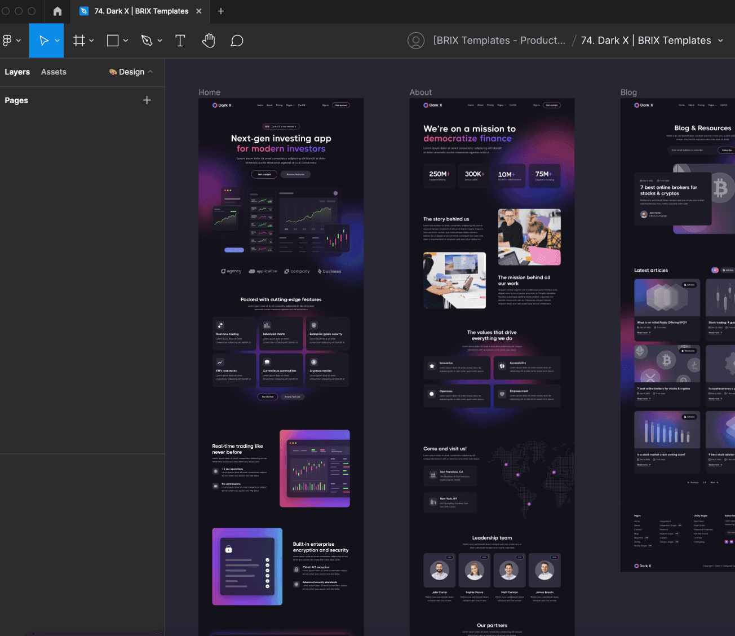Viewport: 735px width, 636px height.
Task: Add a new page with the plus button
Action: (x=147, y=100)
